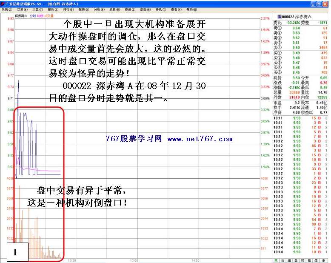Expand the 分析 menu dropdown
This screenshot has height=263, width=331.
tap(98, 9)
